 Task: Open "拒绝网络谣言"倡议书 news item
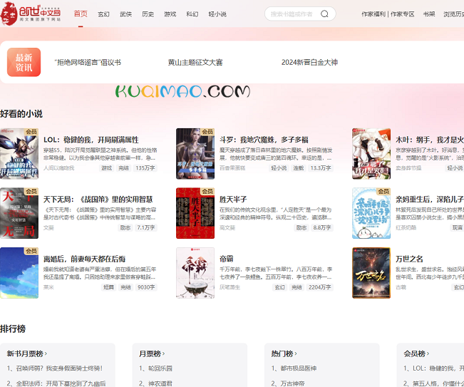click(88, 63)
